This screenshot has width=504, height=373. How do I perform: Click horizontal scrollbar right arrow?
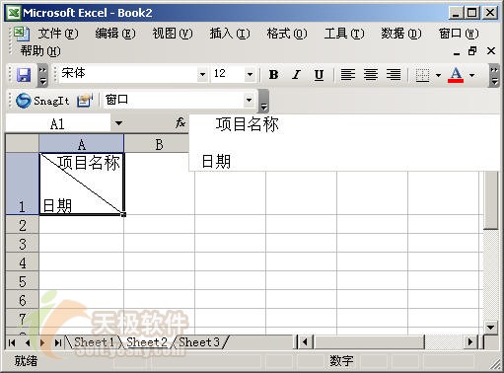(x=470, y=342)
